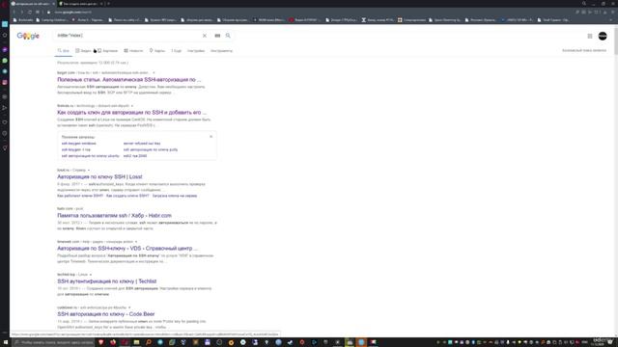Open the tab search magnifier in title bar

coord(584,4)
